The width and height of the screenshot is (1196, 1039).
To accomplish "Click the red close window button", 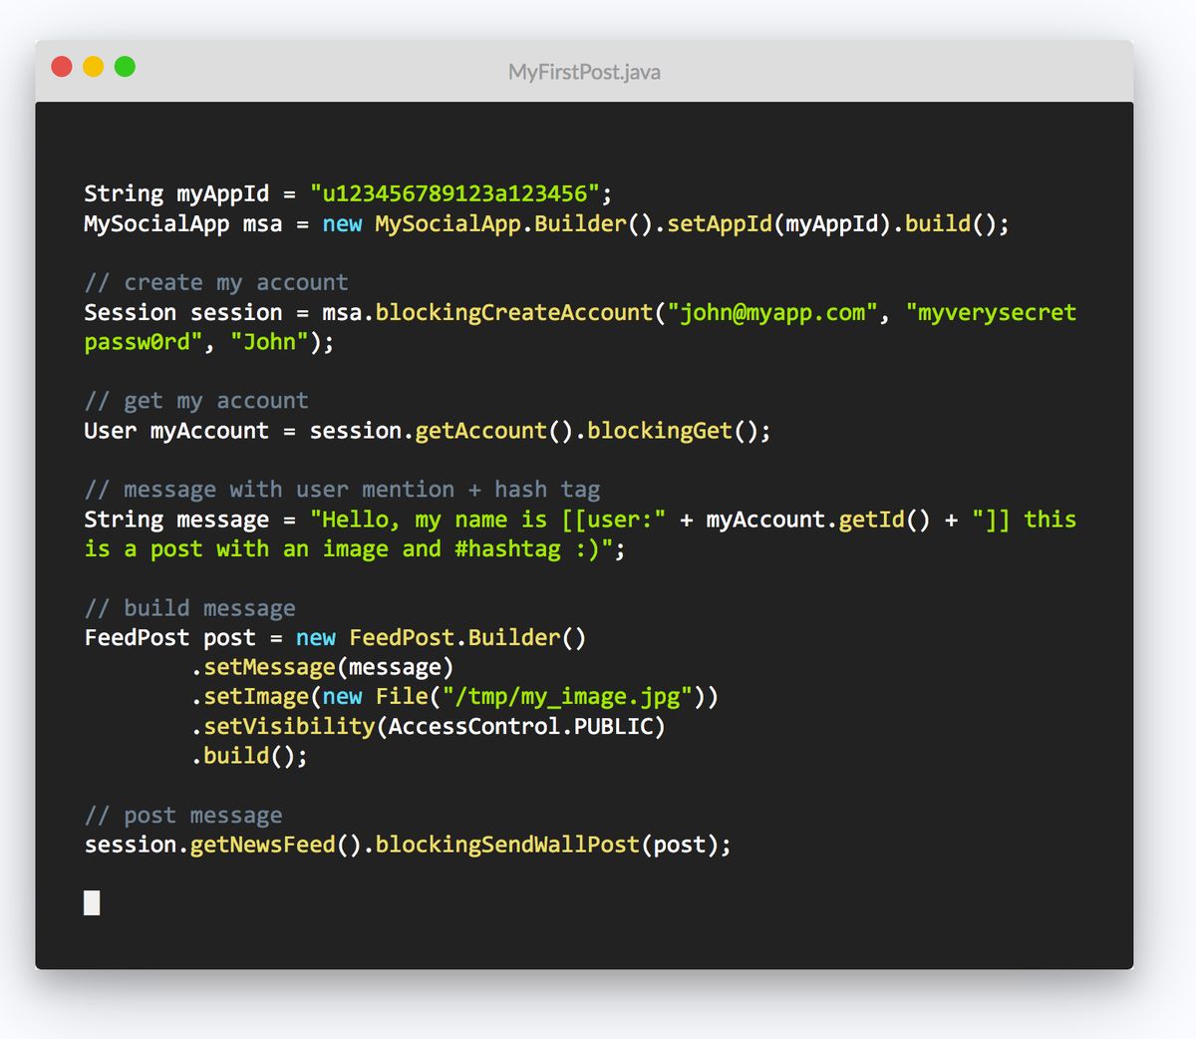I will pyautogui.click(x=62, y=67).
